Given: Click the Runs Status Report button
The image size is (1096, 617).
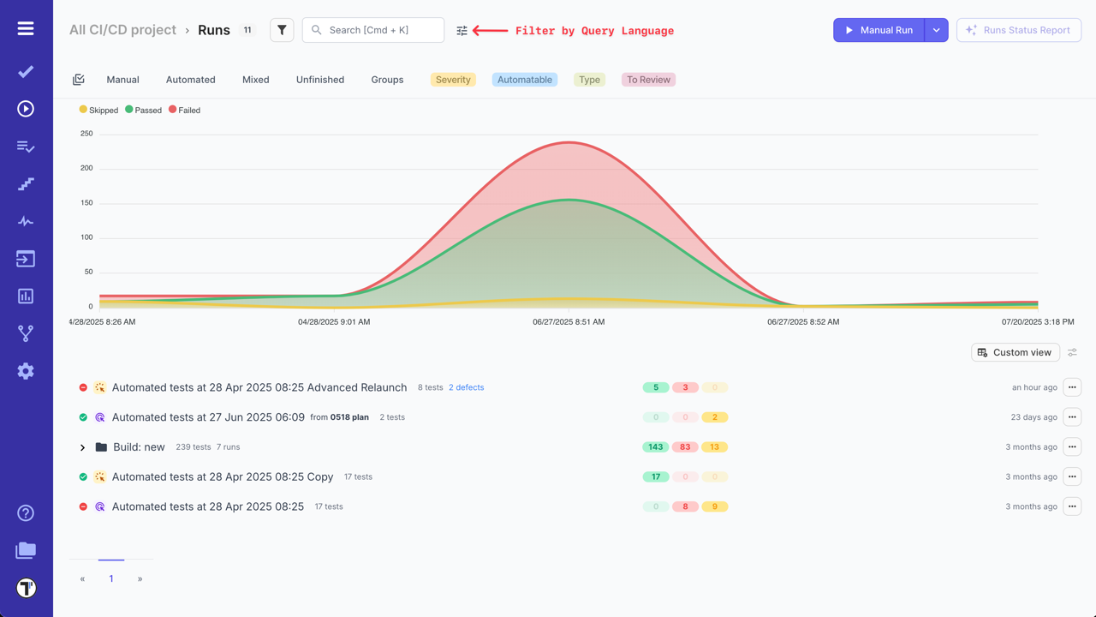Looking at the screenshot, I should (x=1018, y=30).
